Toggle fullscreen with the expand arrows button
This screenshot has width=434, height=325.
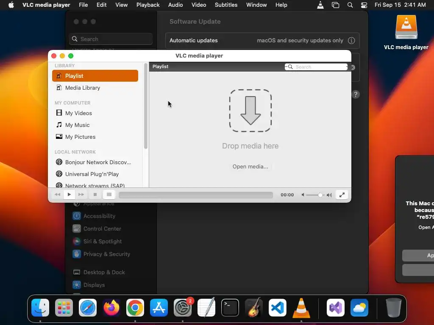pos(342,195)
